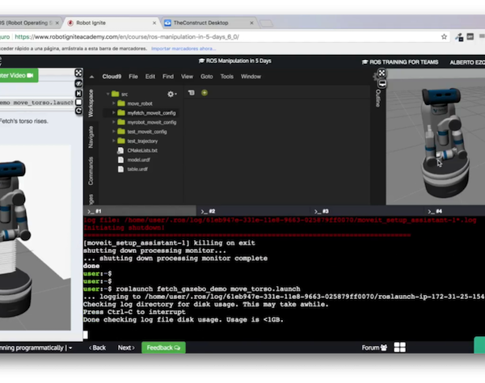
Task: Click the monitor icon beside the simulation view
Action: click(x=382, y=83)
